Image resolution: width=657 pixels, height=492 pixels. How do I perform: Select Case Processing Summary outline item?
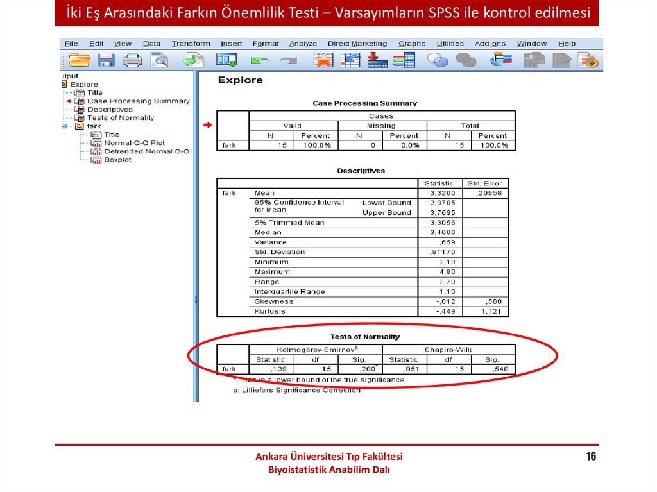point(138,101)
